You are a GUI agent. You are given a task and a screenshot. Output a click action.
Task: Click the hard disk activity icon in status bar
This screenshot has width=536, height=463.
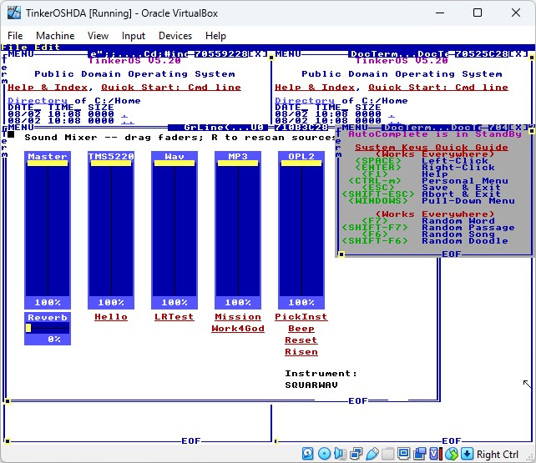tap(307, 454)
